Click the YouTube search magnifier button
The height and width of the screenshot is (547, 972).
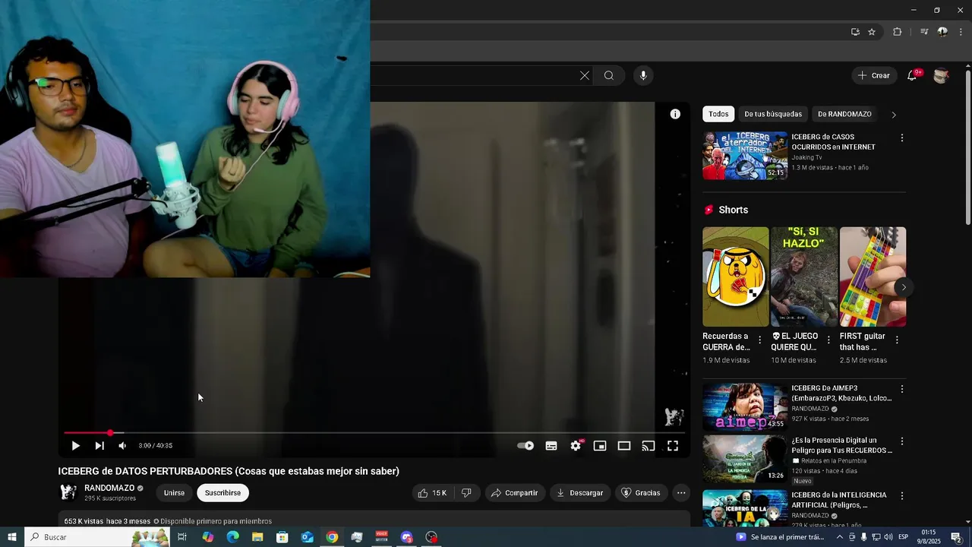(x=609, y=75)
